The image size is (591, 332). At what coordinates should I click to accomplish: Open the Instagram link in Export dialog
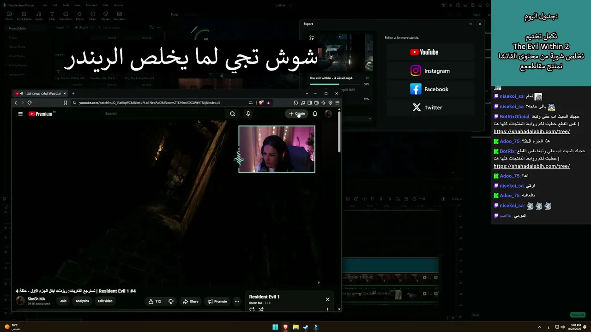(x=430, y=71)
